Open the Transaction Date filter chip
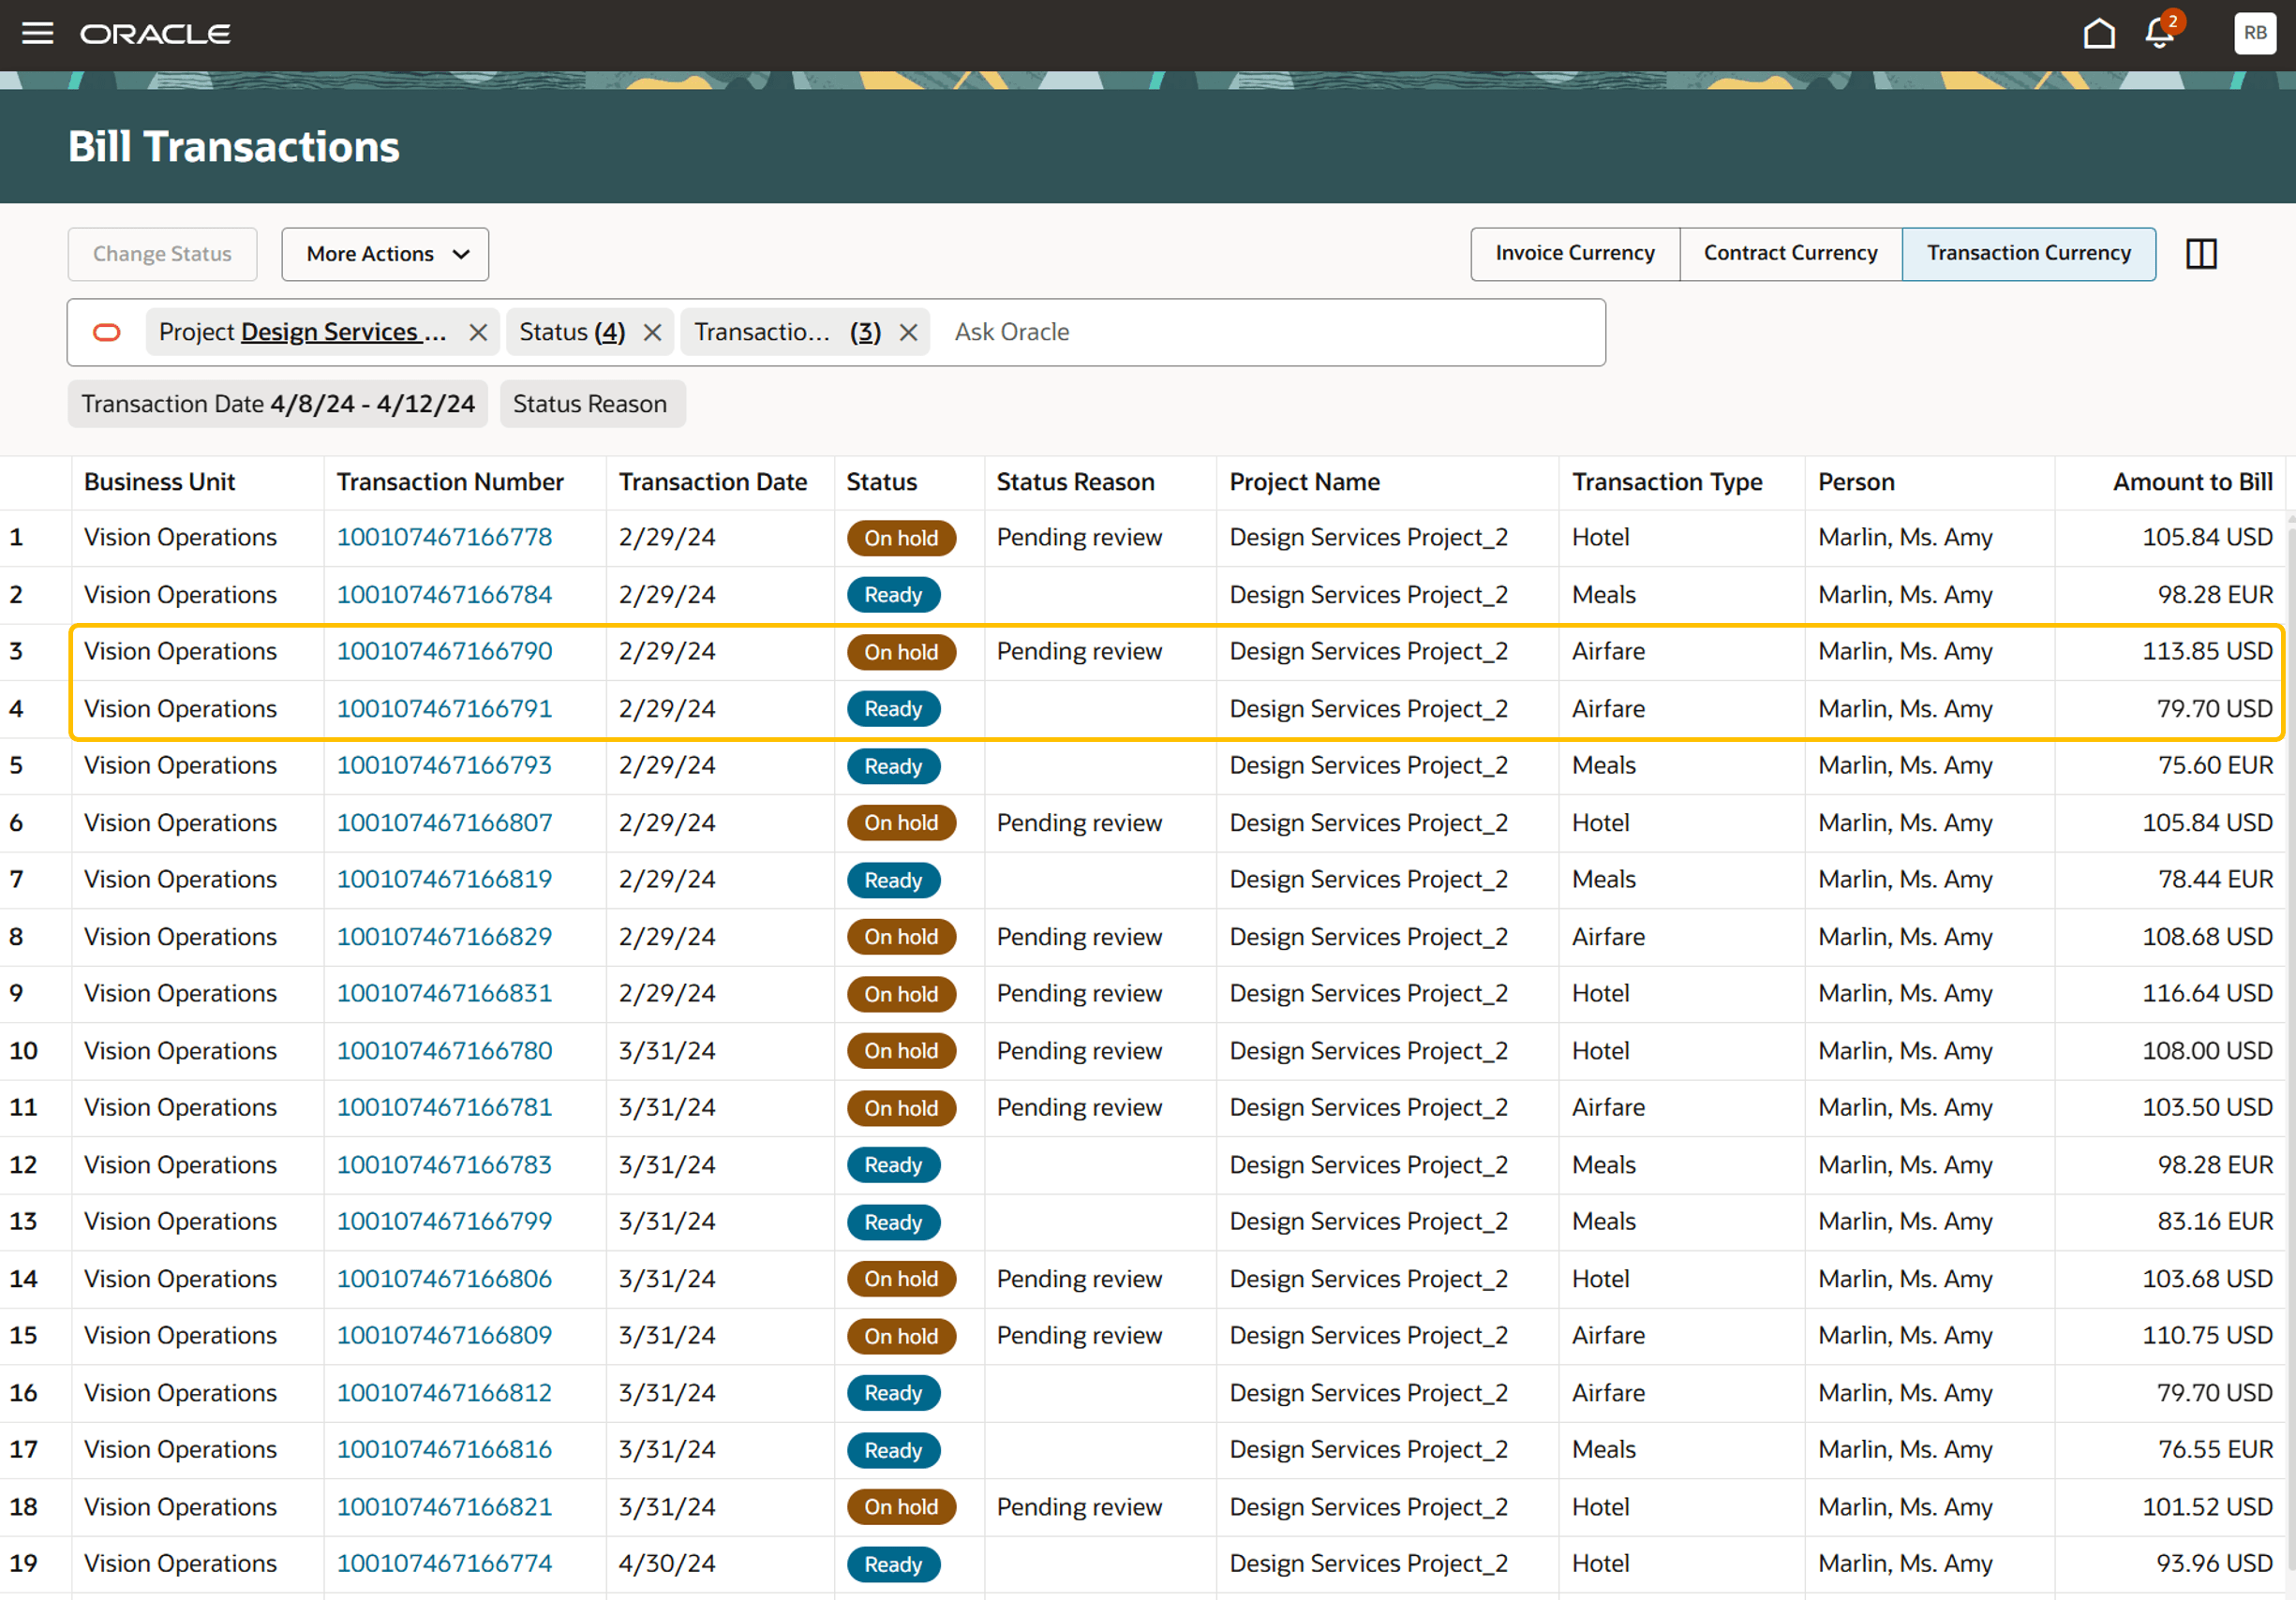 tap(277, 405)
